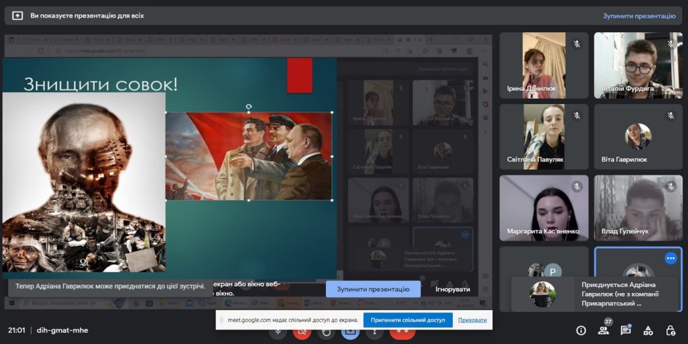
Task: Click the blue 'Припинити спільний доступ' button
Action: 408,320
